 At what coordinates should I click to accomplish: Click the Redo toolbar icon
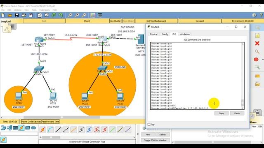61,15
